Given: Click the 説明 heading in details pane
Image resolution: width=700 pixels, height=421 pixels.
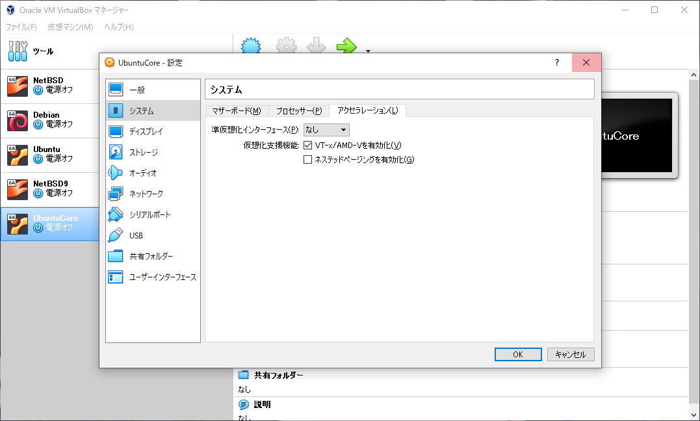Looking at the screenshot, I should point(263,405).
